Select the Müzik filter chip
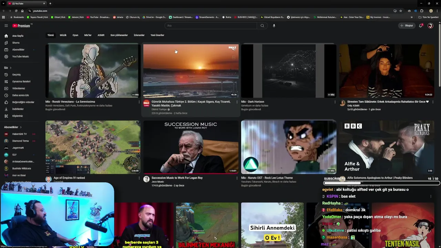The height and width of the screenshot is (248, 441). click(63, 35)
